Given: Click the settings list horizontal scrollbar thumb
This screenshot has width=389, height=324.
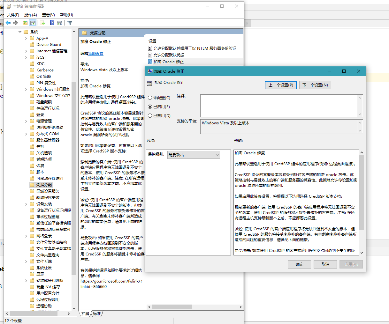Looking at the screenshot, I should point(172,307).
